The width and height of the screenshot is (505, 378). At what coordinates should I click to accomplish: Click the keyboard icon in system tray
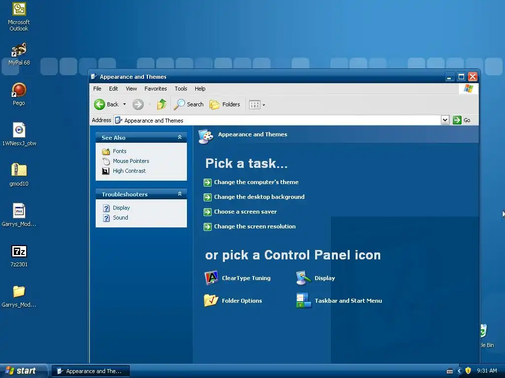450,371
